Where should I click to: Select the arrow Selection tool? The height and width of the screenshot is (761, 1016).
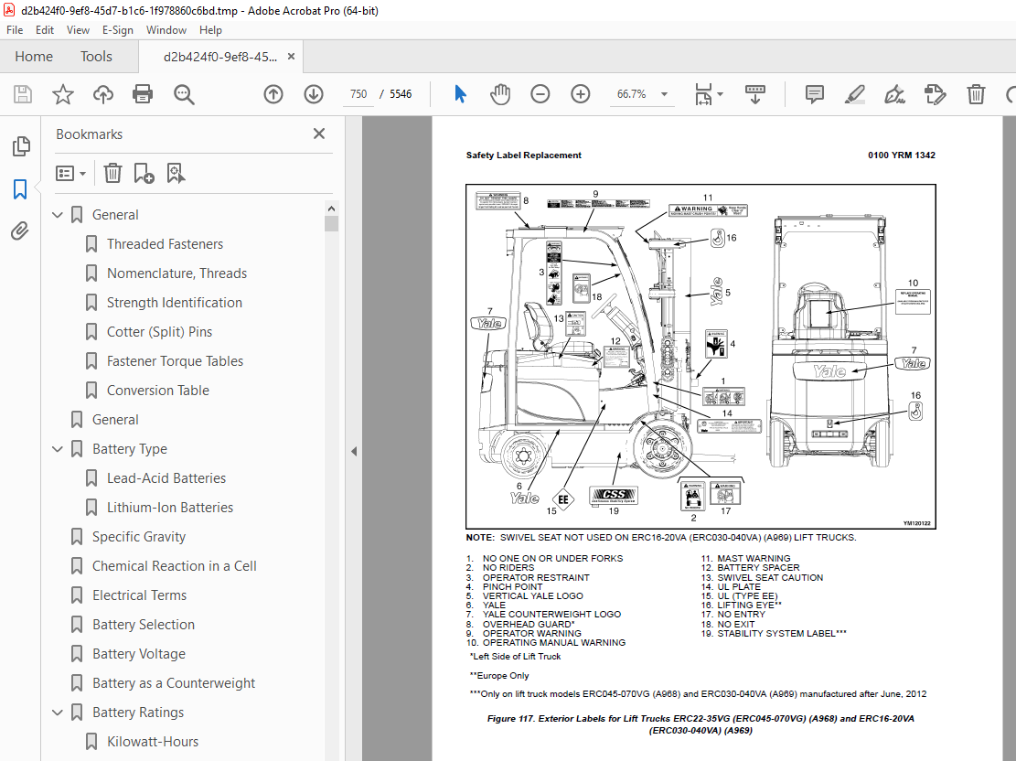(461, 94)
